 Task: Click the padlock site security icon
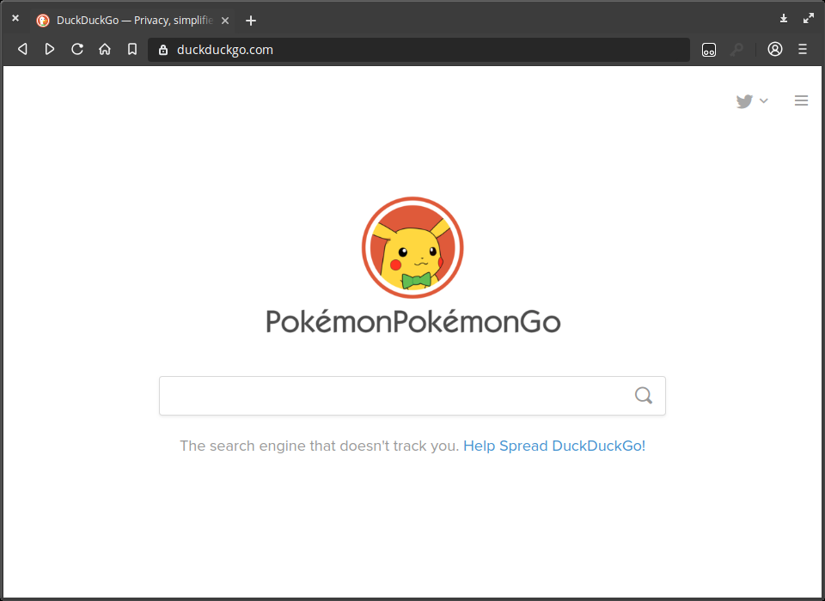pos(162,49)
